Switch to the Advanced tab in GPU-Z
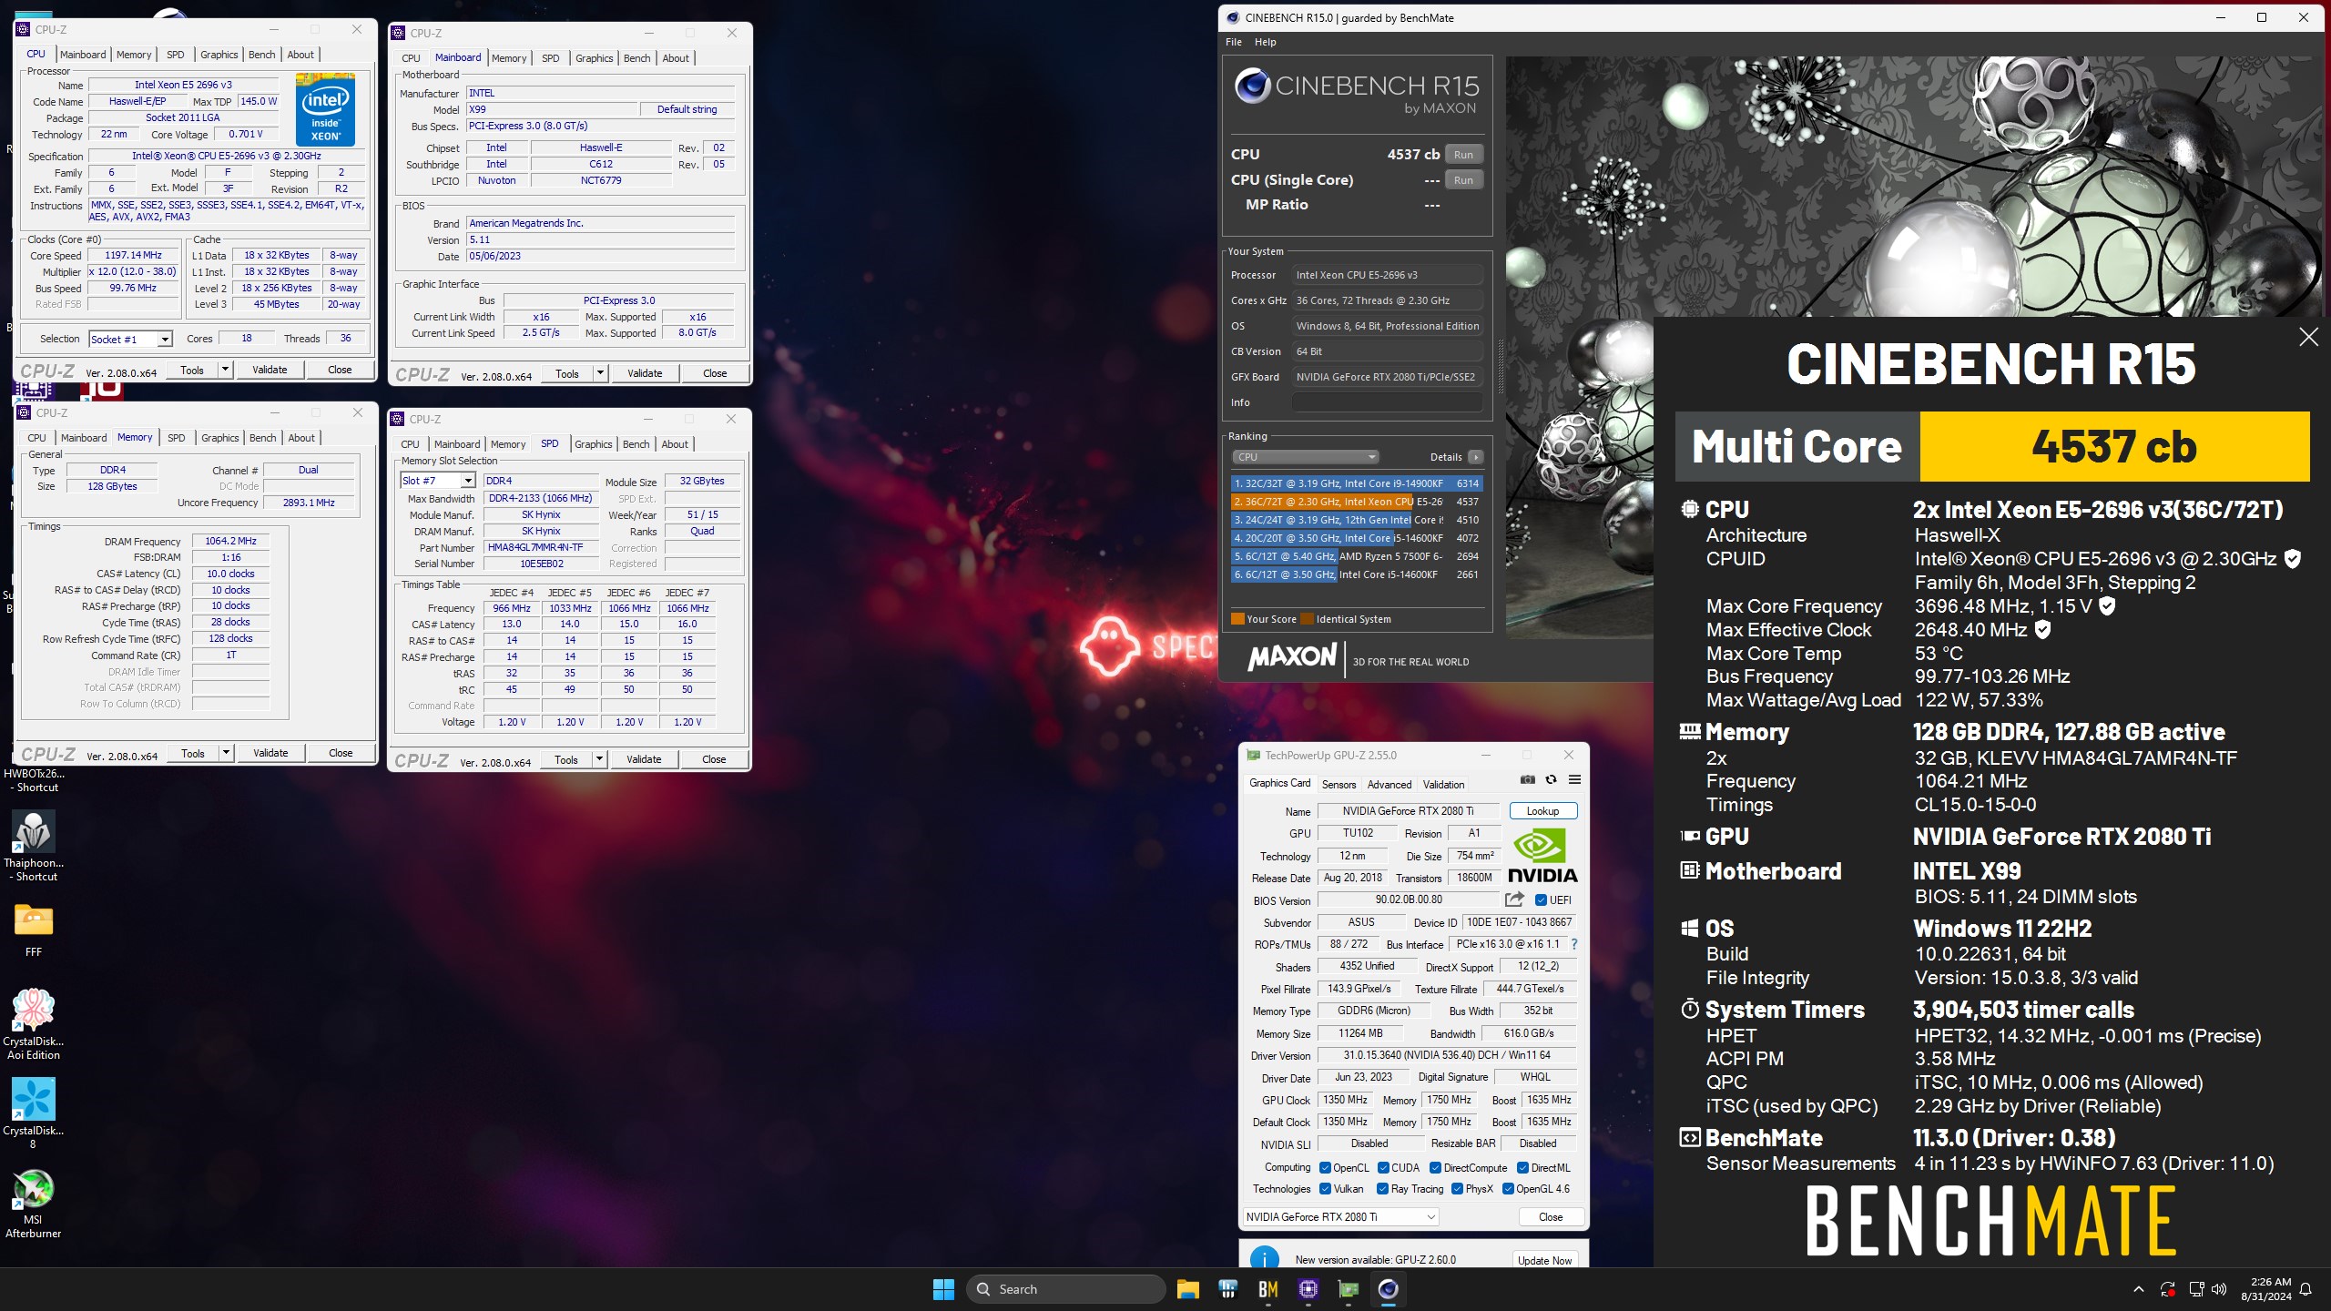Screen dimensions: 2331x1311 coord(1389,784)
